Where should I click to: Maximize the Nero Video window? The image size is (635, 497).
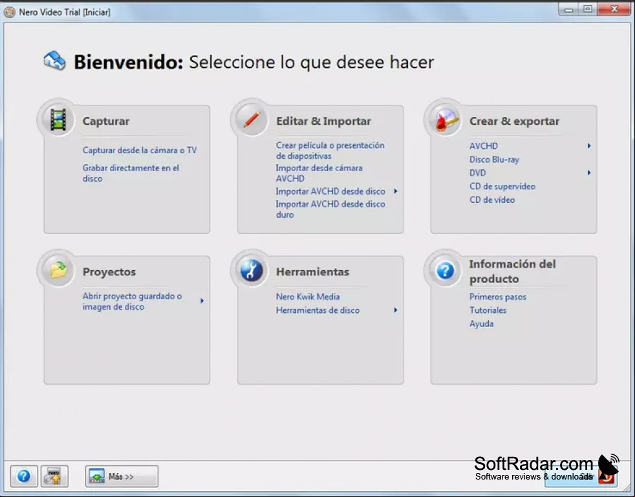(x=588, y=10)
